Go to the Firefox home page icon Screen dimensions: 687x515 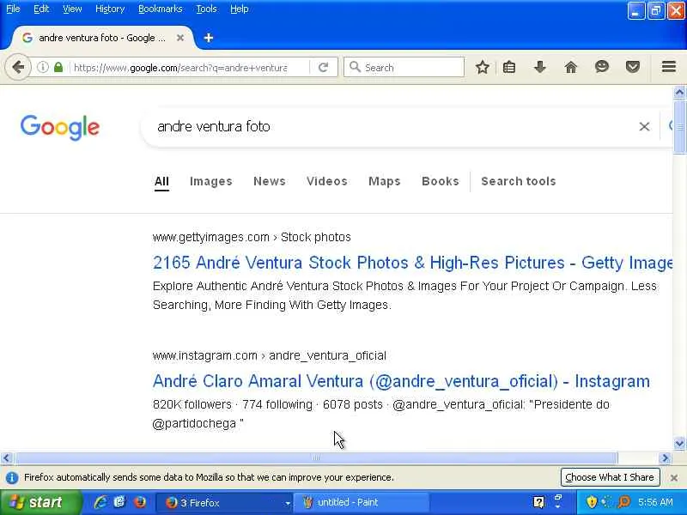[571, 68]
